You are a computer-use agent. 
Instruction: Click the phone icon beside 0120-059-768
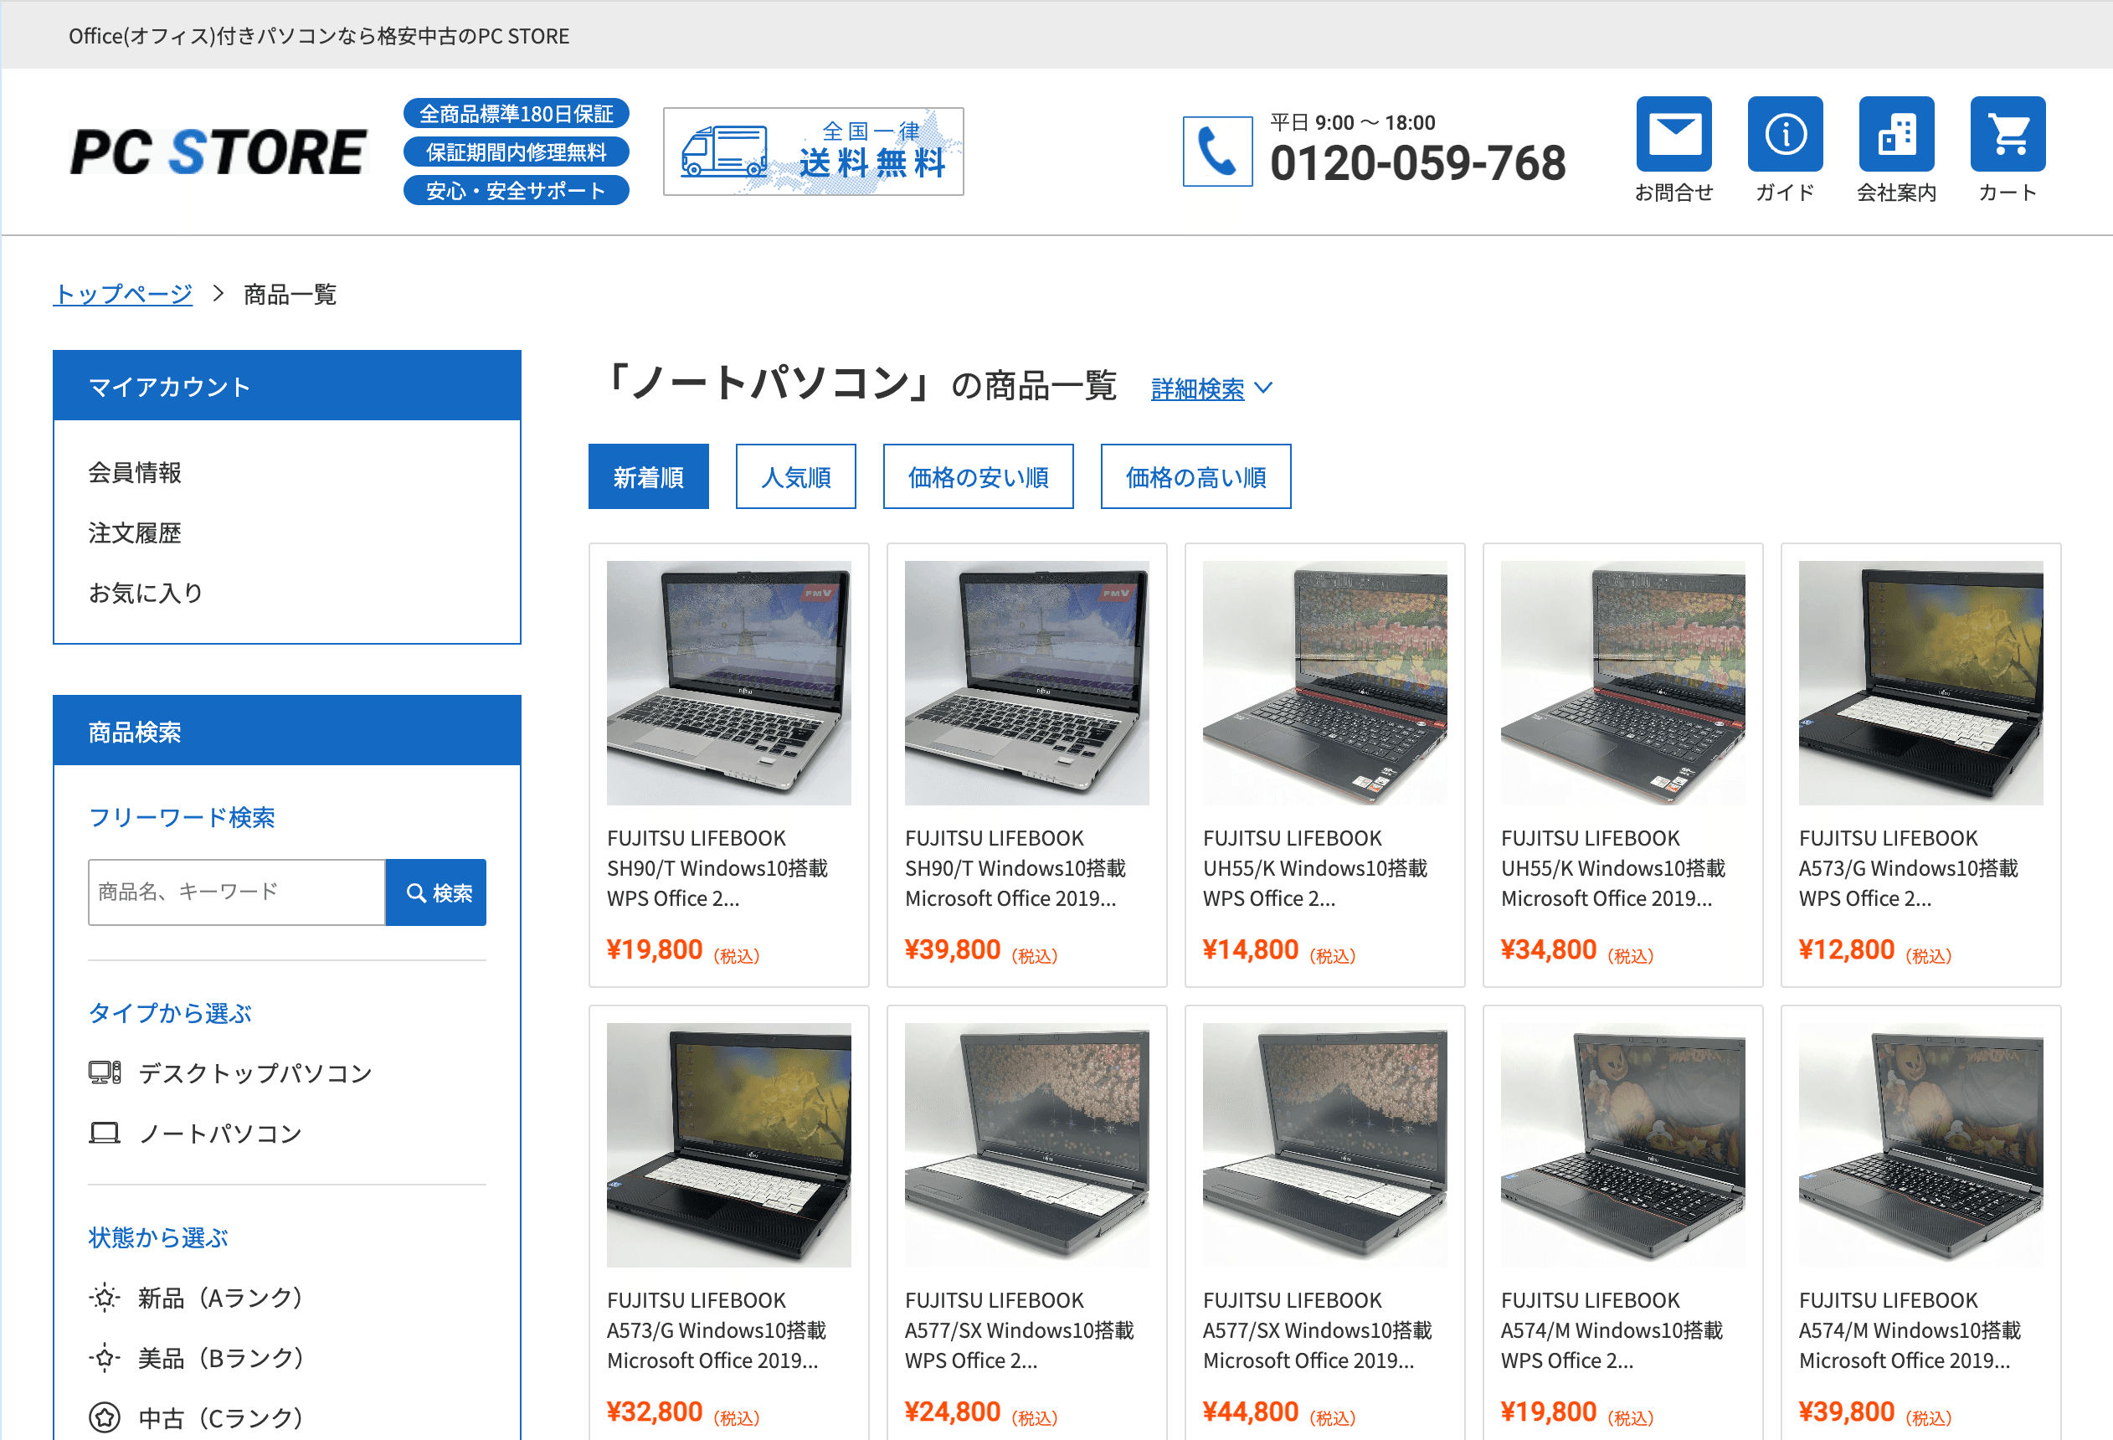[1217, 152]
